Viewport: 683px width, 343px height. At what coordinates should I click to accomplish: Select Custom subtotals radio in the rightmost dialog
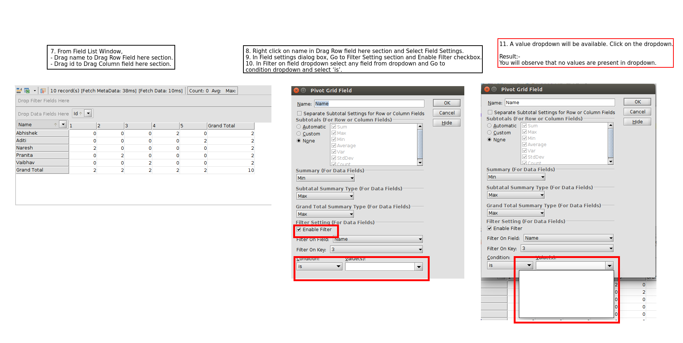click(x=489, y=132)
